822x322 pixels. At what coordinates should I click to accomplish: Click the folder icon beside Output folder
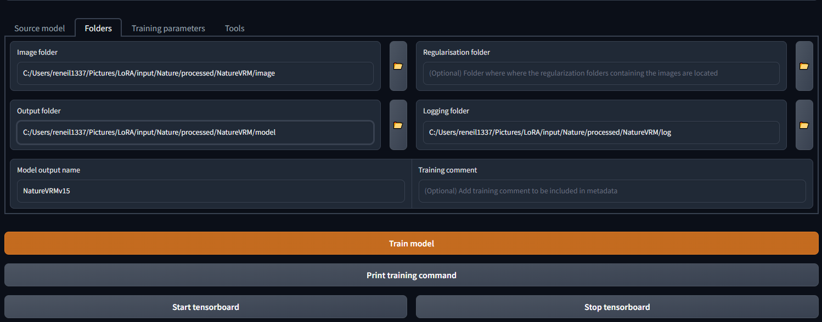coord(398,125)
